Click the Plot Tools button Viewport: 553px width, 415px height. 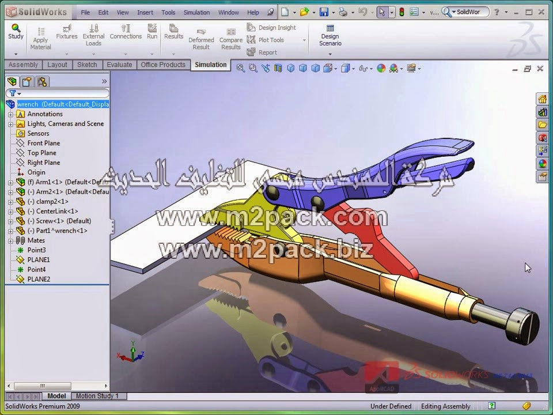[266, 40]
